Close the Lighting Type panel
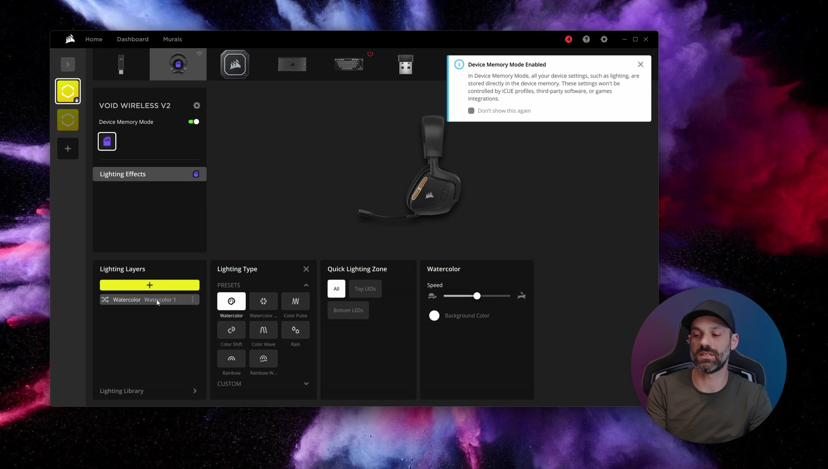 click(306, 269)
